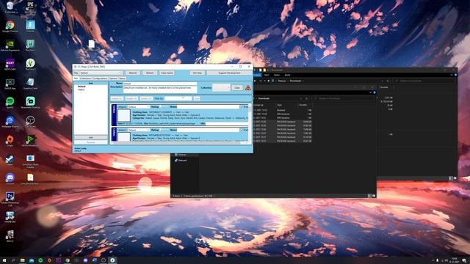This screenshot has height=264, width=470.
Task: Click the taskbar search icon
Action: click(13, 260)
